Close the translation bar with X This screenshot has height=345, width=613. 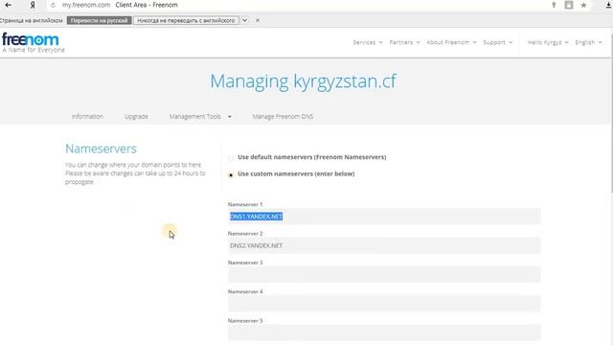tap(258, 20)
